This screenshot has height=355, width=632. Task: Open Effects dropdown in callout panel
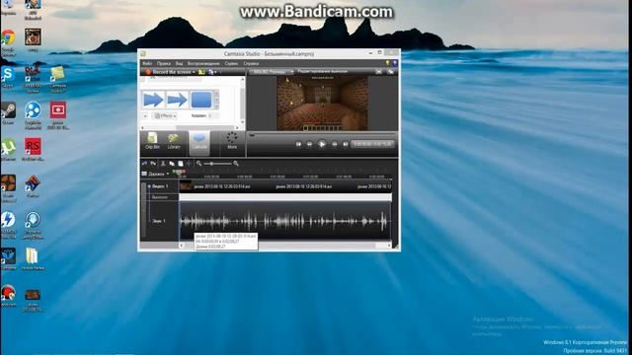coord(165,115)
